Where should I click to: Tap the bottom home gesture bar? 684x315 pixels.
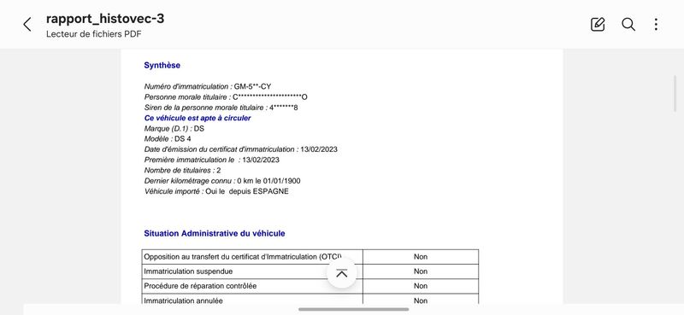[354, 309]
